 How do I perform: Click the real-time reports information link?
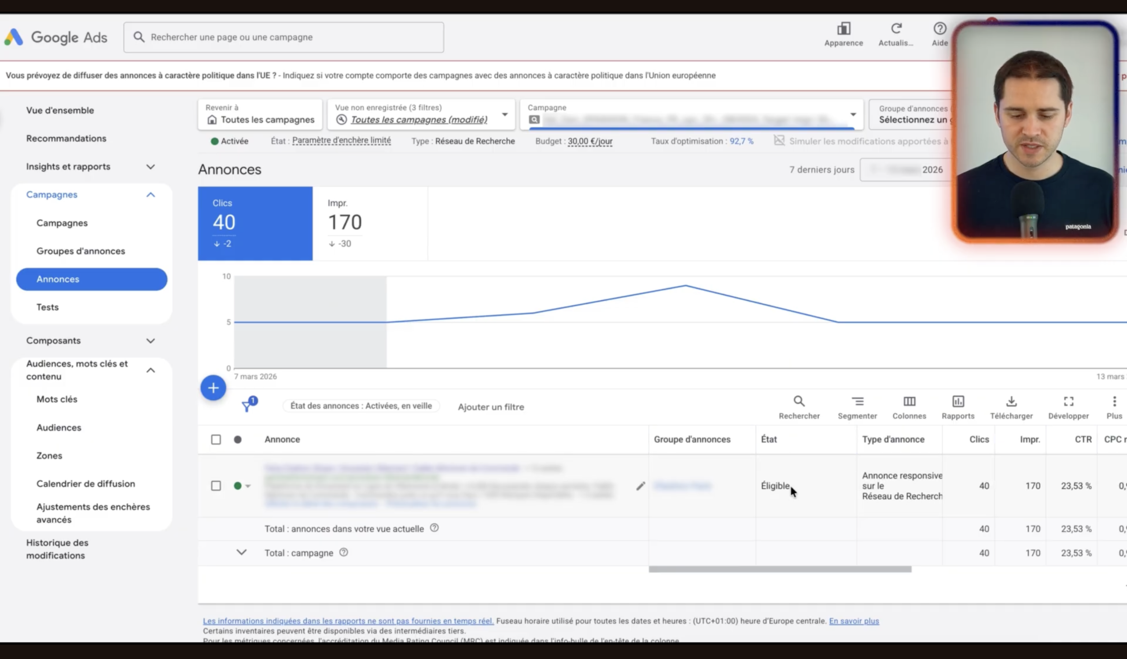coord(348,621)
